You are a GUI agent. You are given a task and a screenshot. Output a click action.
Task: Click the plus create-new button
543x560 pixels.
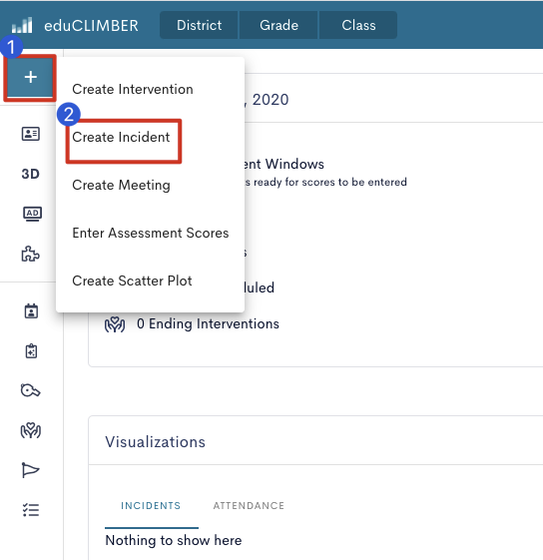(x=30, y=77)
